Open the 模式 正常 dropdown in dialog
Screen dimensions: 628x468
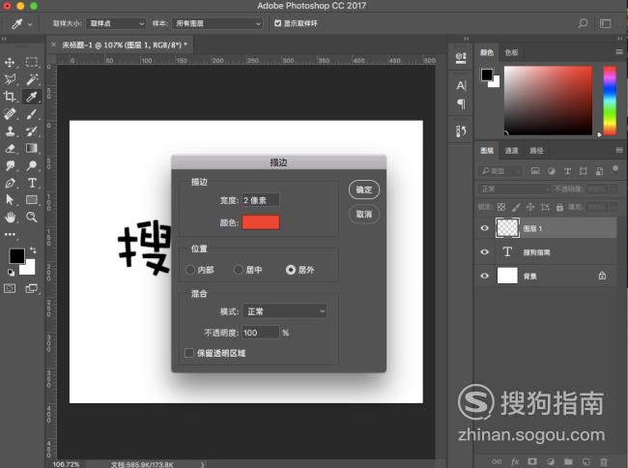[285, 311]
